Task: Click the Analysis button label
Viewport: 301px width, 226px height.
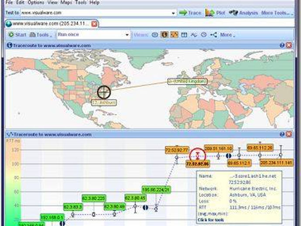Action: coord(248,13)
